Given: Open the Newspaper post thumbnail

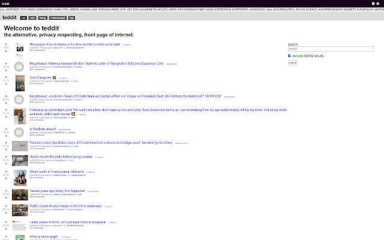Looking at the screenshot, I should (20, 50).
